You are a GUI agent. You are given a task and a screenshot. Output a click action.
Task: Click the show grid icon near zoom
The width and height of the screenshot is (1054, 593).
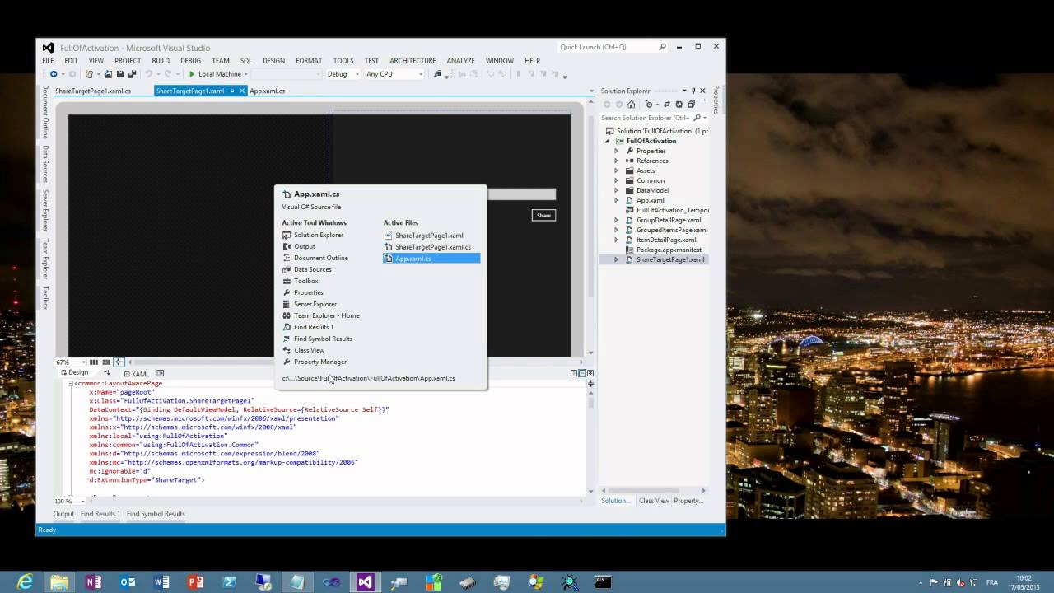click(x=94, y=362)
